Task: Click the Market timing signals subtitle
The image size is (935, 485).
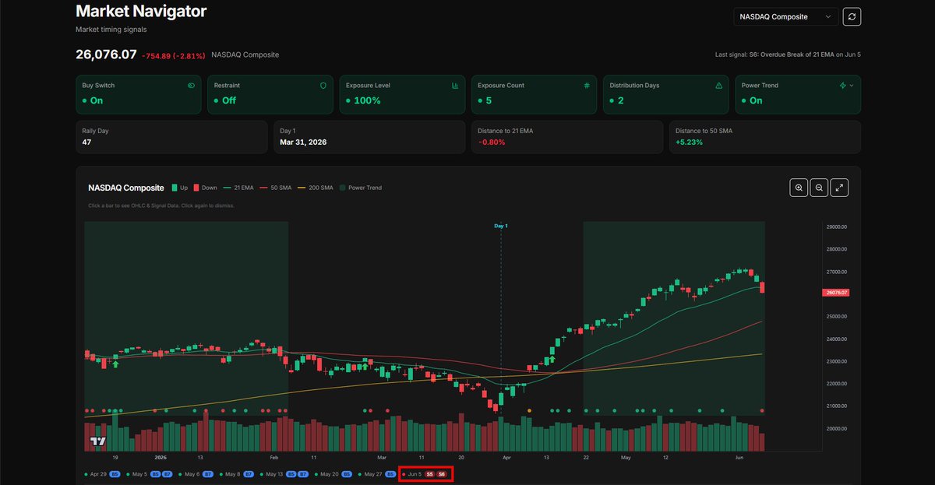Action: tap(113, 30)
